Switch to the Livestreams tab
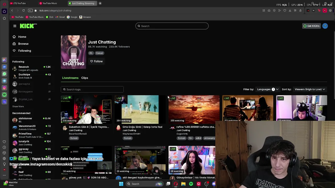This screenshot has height=188, width=335. 70,78
